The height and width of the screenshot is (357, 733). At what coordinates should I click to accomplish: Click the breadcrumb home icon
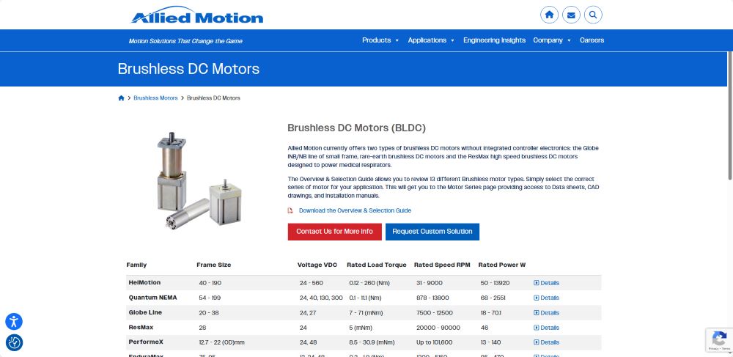121,98
